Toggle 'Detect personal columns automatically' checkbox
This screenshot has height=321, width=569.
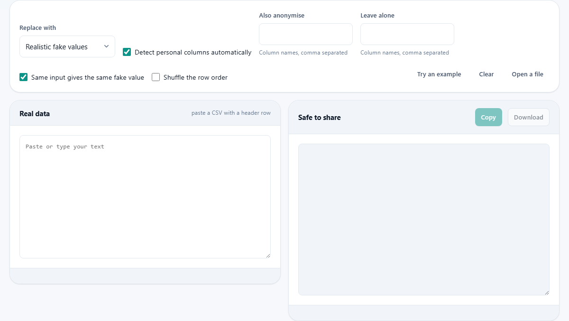pos(127,52)
